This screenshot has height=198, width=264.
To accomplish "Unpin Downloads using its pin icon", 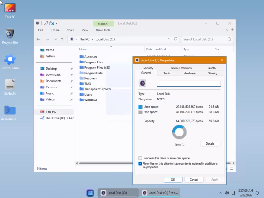I will tap(72, 75).
